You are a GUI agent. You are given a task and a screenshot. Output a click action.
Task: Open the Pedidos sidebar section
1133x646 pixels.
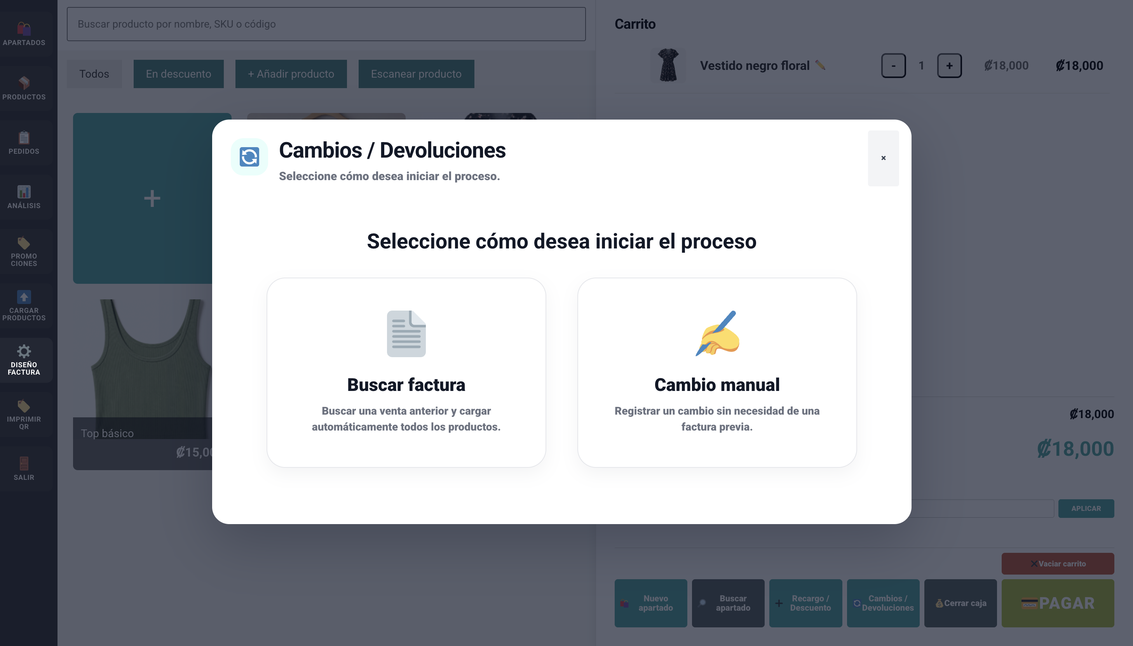(24, 143)
